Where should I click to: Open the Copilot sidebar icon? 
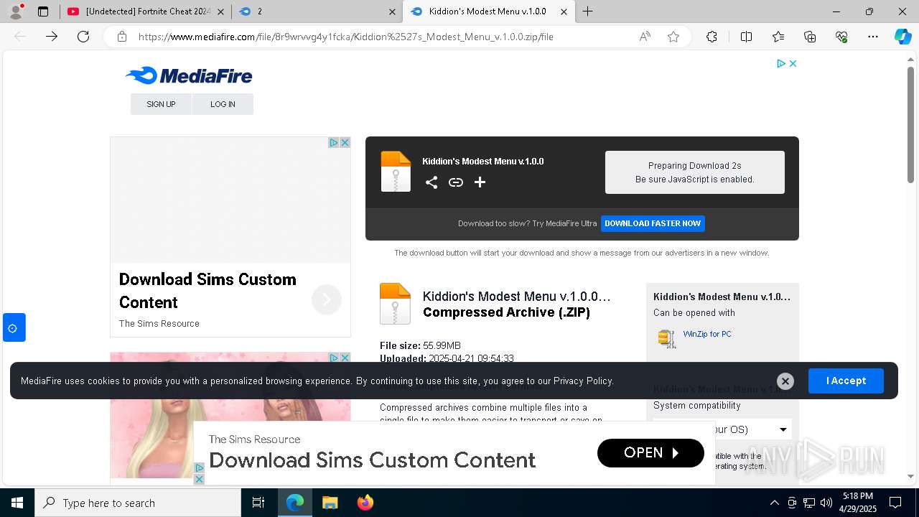click(902, 37)
